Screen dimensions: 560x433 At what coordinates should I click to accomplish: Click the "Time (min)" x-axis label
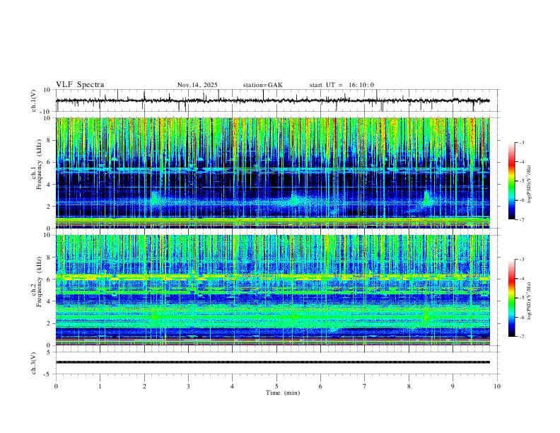point(283,393)
